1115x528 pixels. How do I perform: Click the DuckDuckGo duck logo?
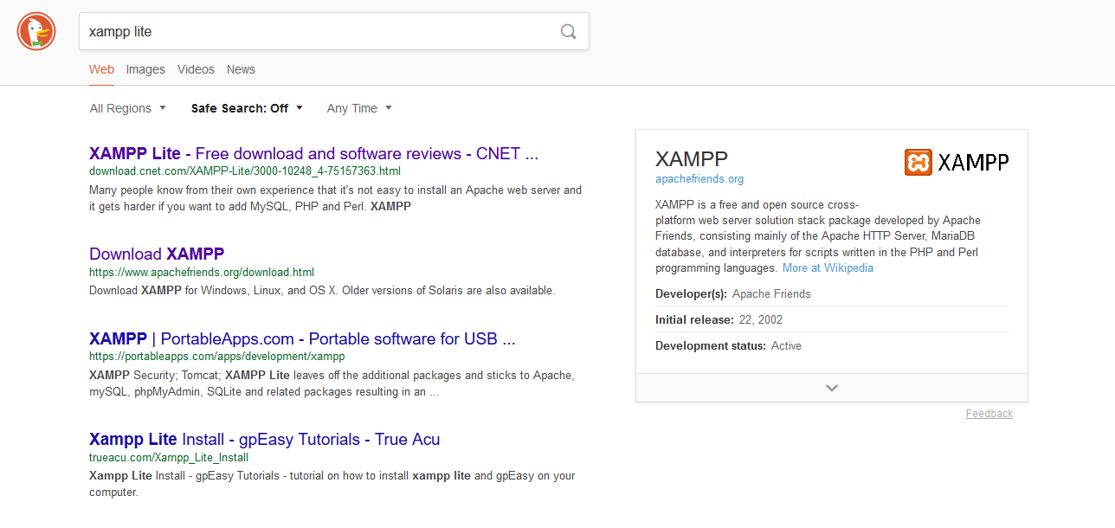pos(35,31)
